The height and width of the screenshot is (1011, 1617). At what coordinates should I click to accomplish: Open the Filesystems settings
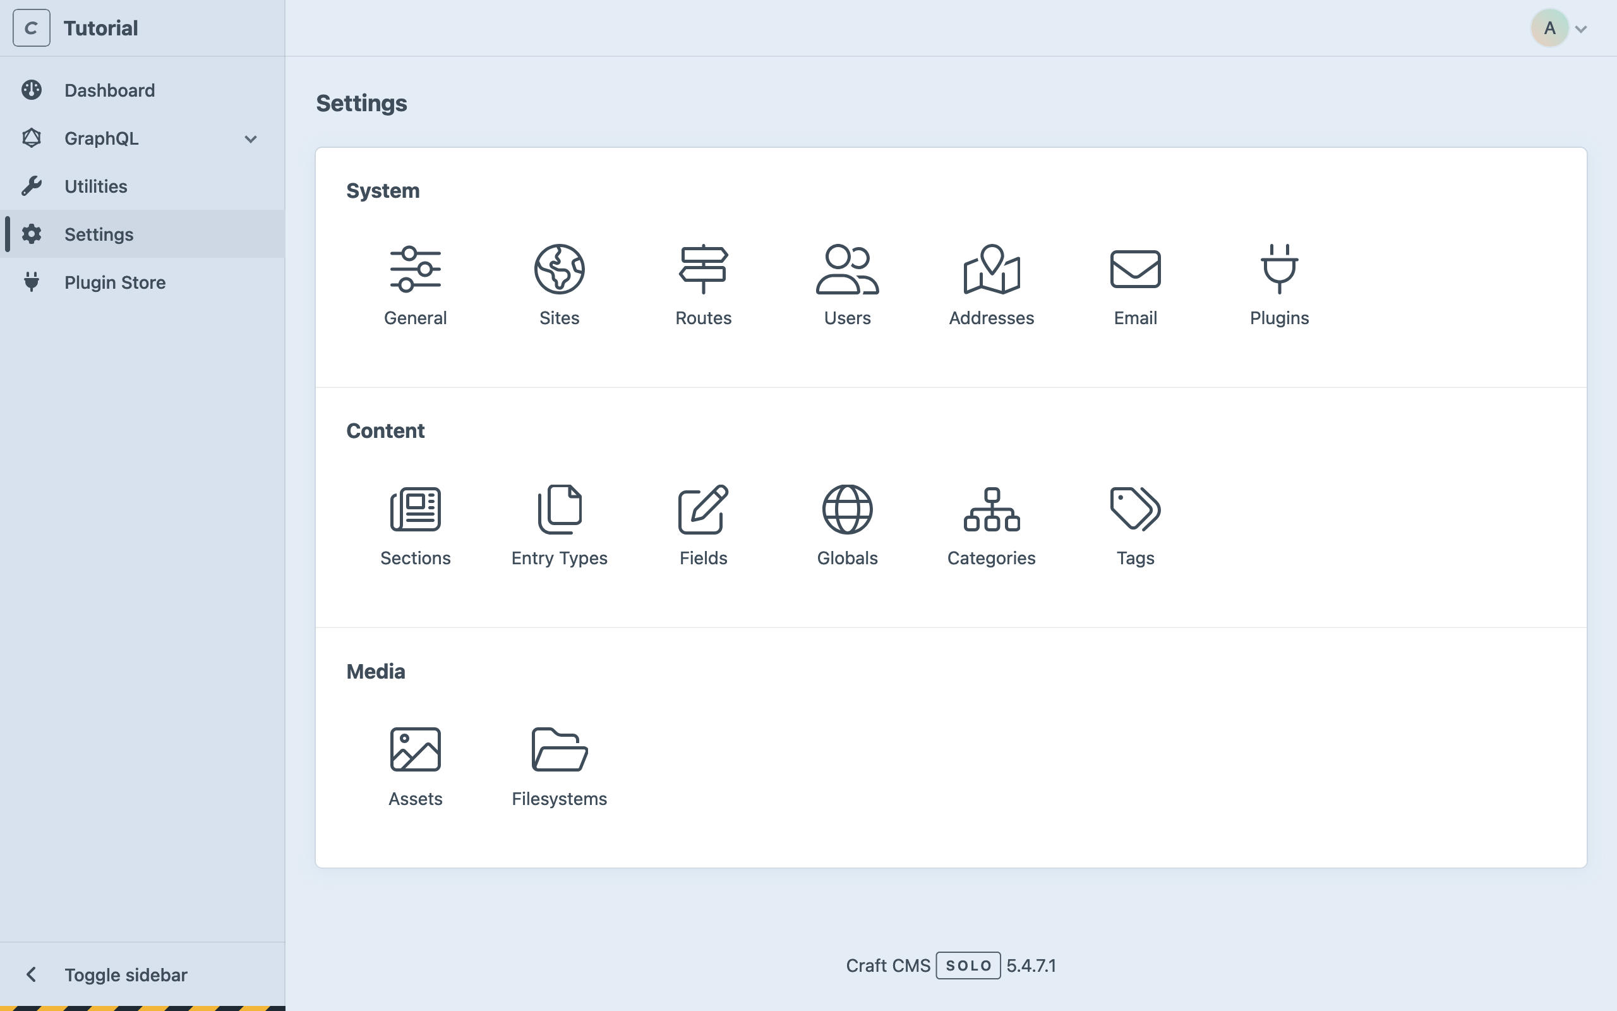click(558, 766)
